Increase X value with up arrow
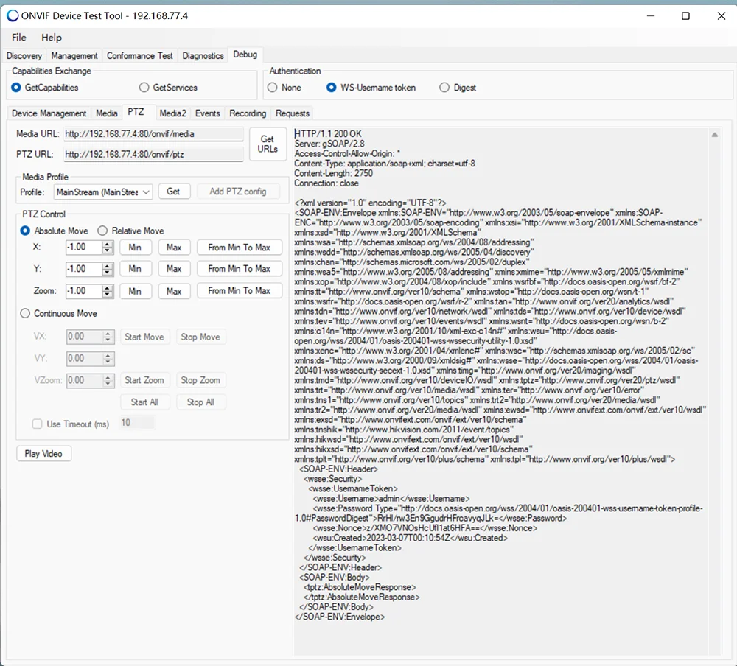737x666 pixels. pos(108,244)
